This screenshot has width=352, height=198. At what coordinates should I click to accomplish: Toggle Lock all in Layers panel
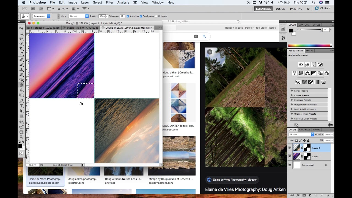pos(308,141)
